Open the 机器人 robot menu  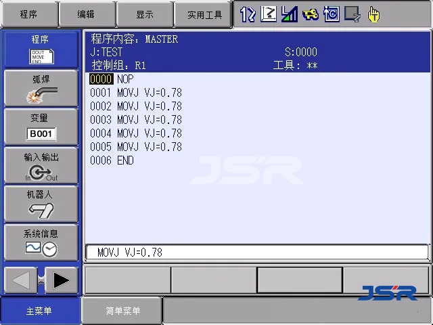(41, 204)
